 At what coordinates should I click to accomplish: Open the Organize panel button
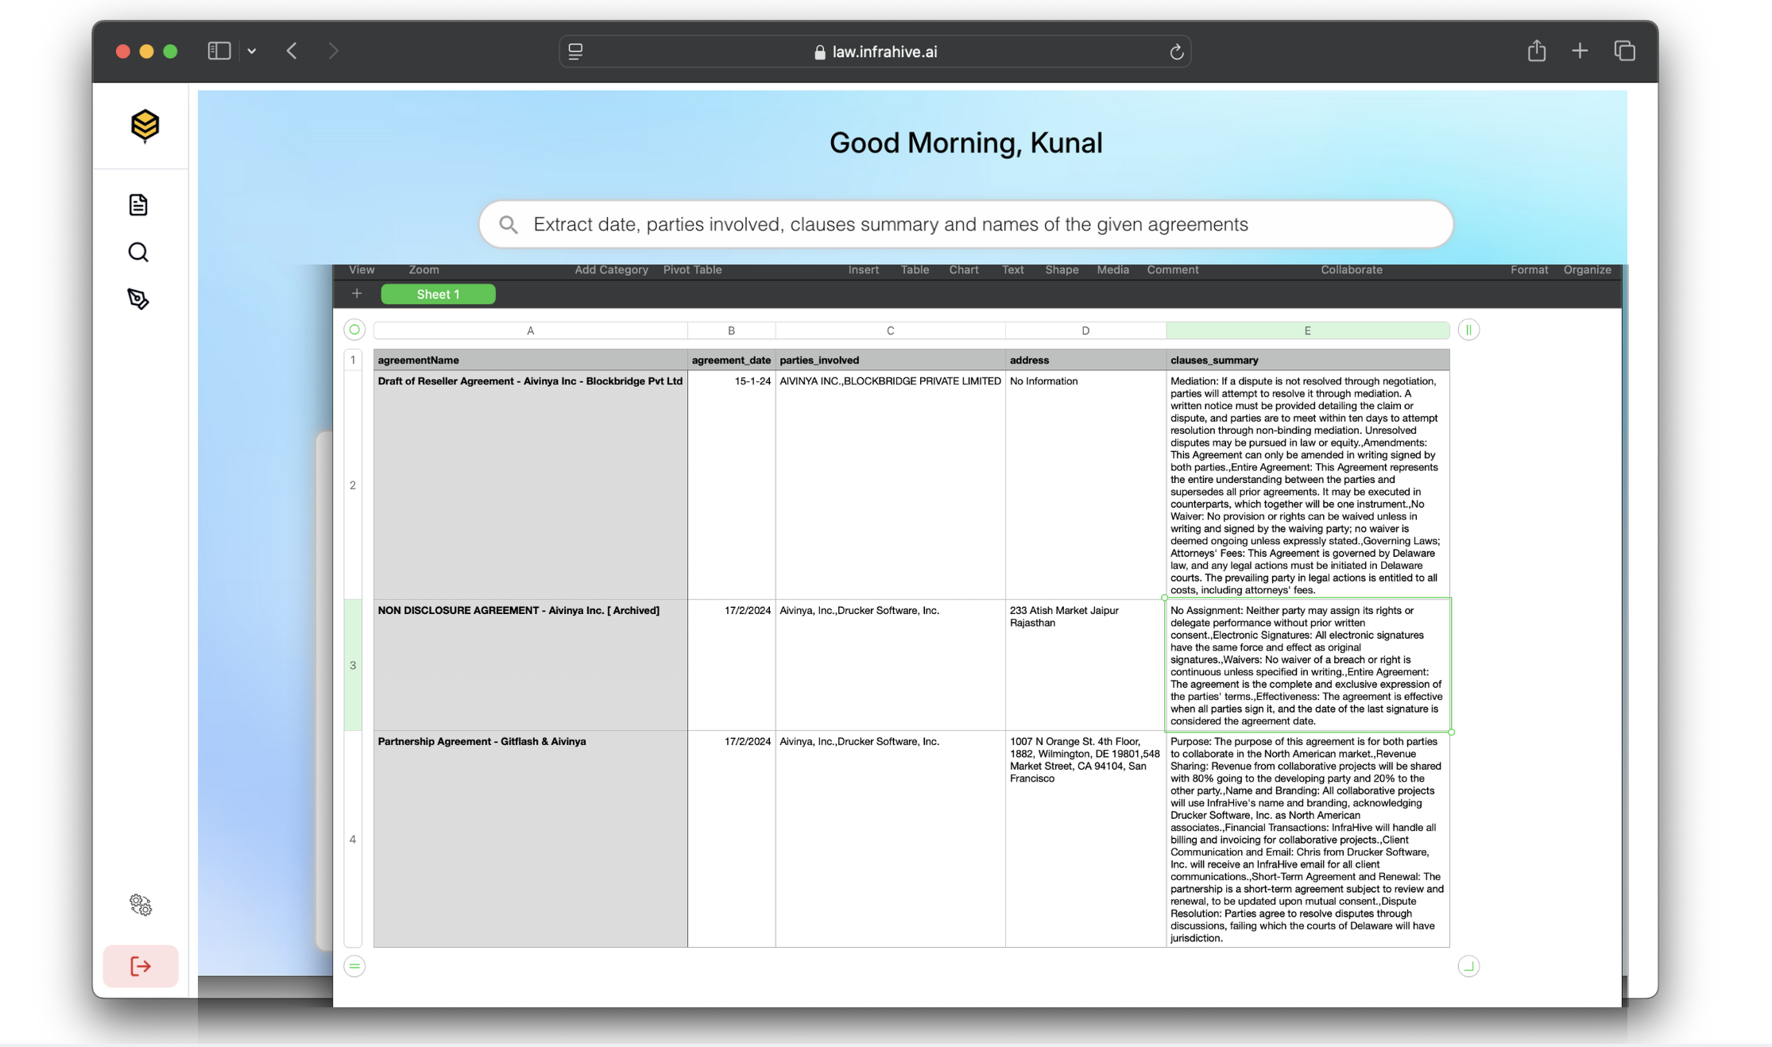(1587, 270)
